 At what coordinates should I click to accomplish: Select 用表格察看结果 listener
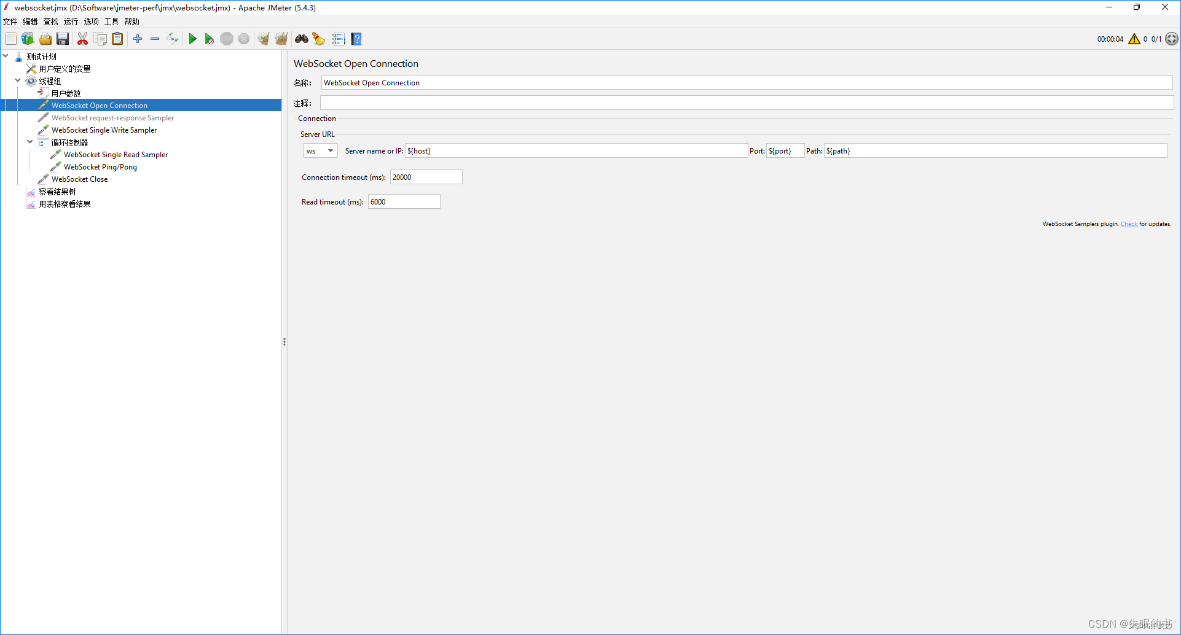tap(65, 204)
